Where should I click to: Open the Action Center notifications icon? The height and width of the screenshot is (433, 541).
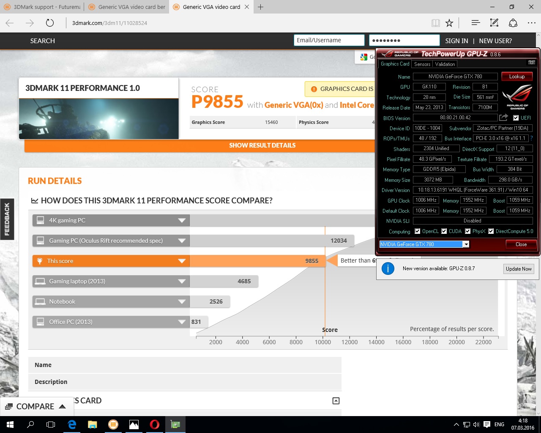tap(487, 425)
